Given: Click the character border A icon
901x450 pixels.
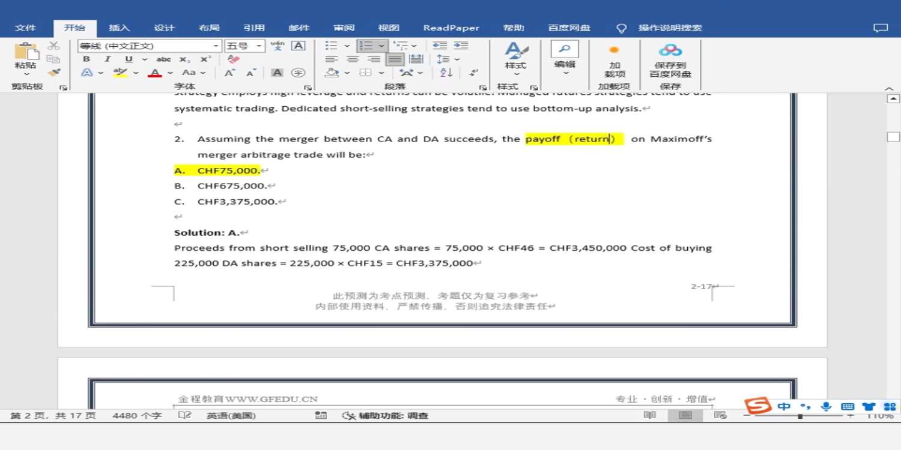Looking at the screenshot, I should [299, 46].
